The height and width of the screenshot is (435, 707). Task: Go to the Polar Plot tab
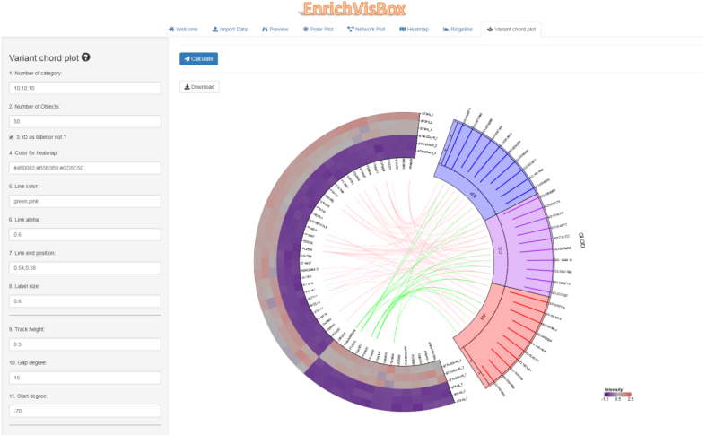click(x=319, y=30)
